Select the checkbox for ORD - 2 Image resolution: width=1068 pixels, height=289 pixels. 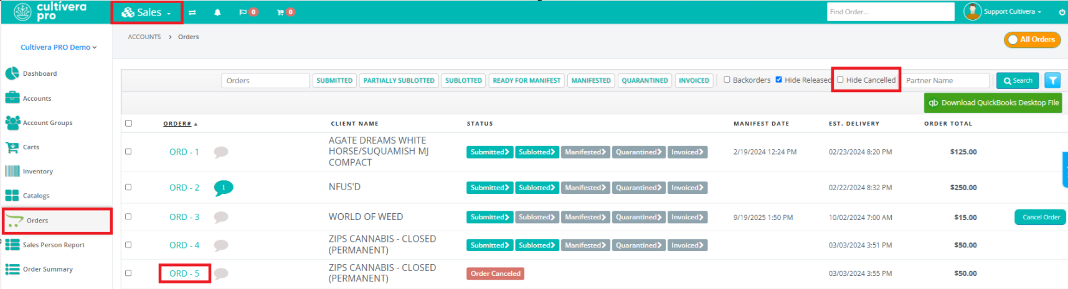(128, 187)
